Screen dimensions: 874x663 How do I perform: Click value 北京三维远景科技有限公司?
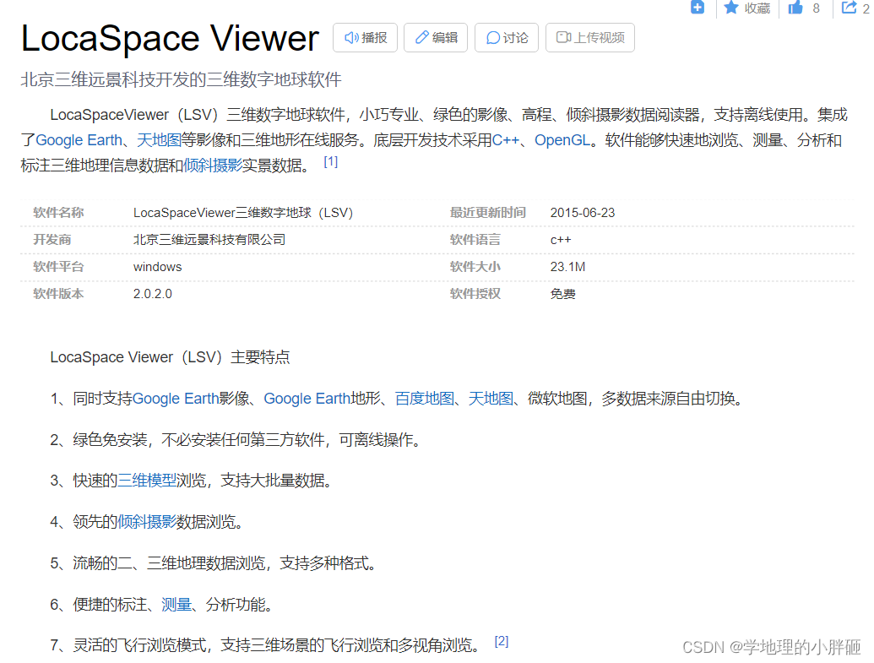pyautogui.click(x=209, y=240)
